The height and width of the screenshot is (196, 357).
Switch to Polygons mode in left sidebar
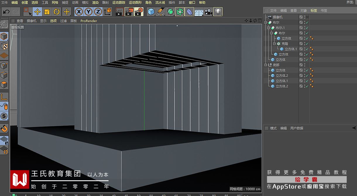pos(4,85)
